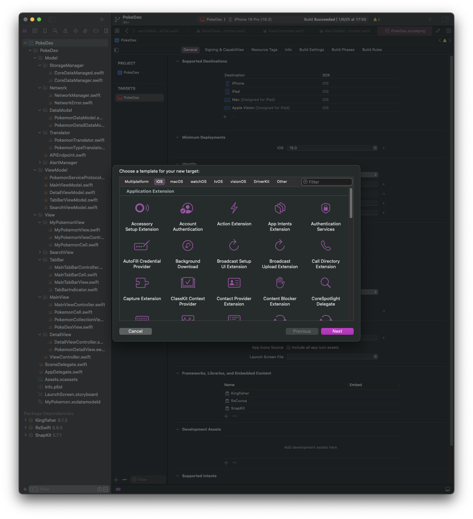Switch to the visionOS template tab
Viewport: 473px width, 519px height.
[x=238, y=181]
